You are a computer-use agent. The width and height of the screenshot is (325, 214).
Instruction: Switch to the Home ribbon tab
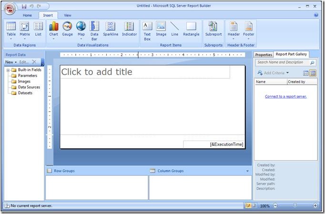(x=27, y=15)
